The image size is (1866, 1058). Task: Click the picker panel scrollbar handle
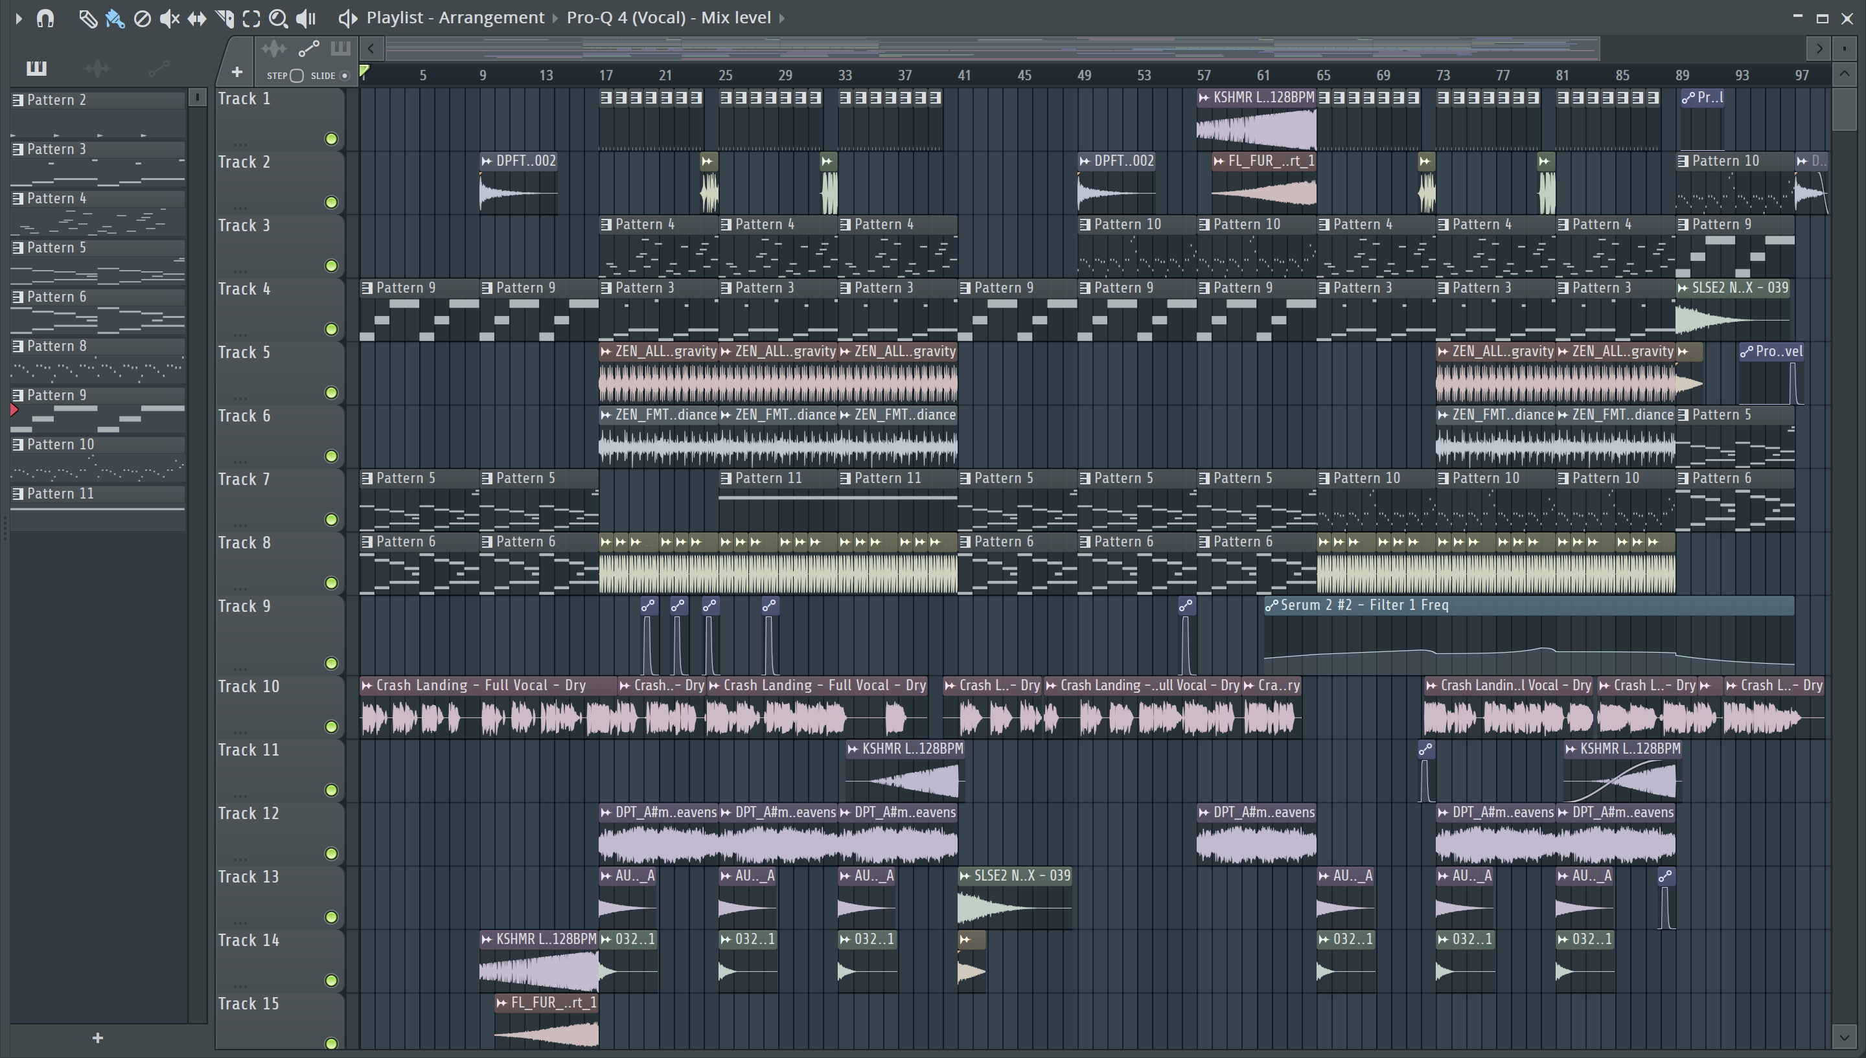click(197, 97)
